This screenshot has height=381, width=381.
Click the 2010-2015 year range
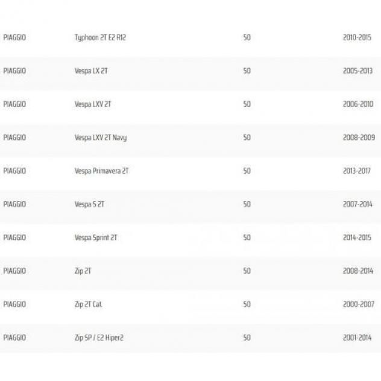coord(357,37)
